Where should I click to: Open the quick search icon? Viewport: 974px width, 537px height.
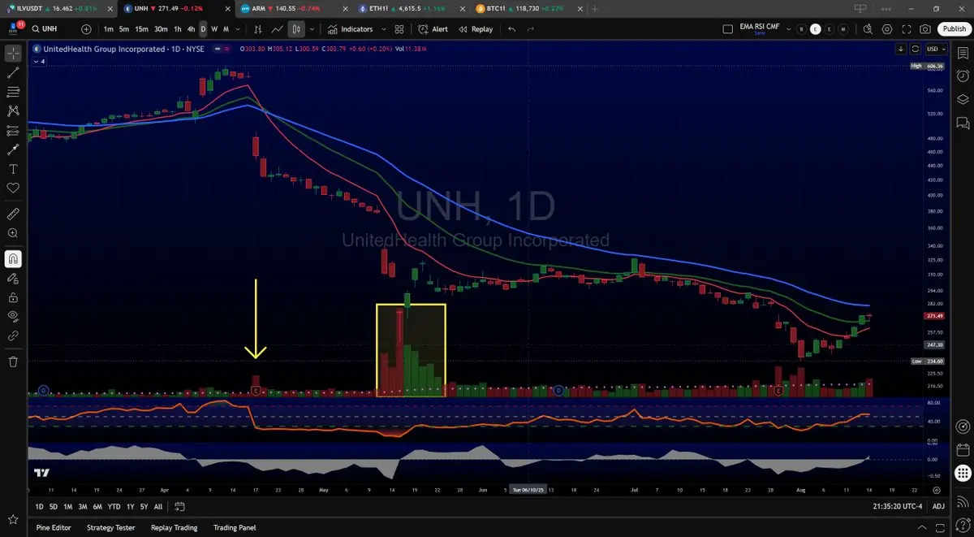(x=868, y=29)
